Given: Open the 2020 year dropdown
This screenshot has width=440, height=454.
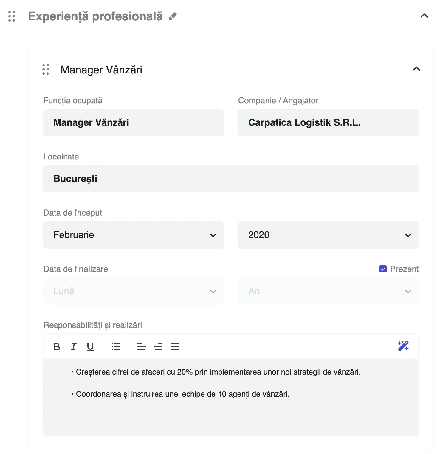Looking at the screenshot, I should tap(328, 235).
